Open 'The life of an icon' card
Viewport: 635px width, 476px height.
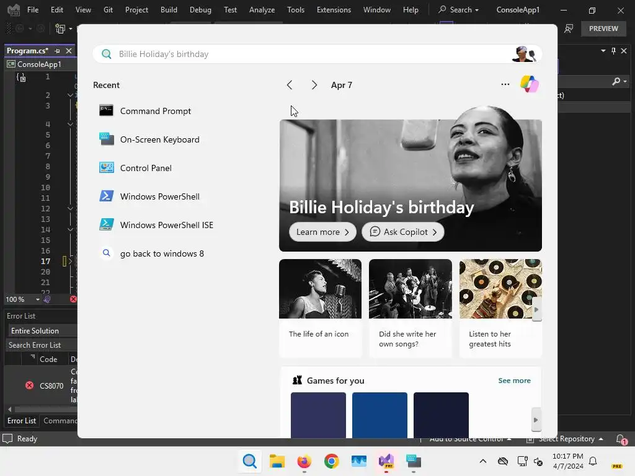[x=321, y=309]
